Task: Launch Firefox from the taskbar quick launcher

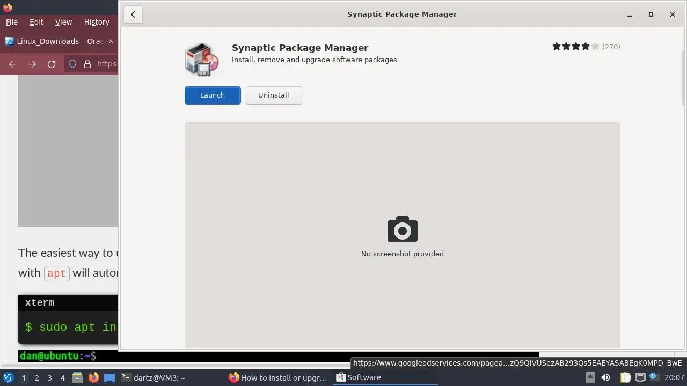Action: [93, 377]
